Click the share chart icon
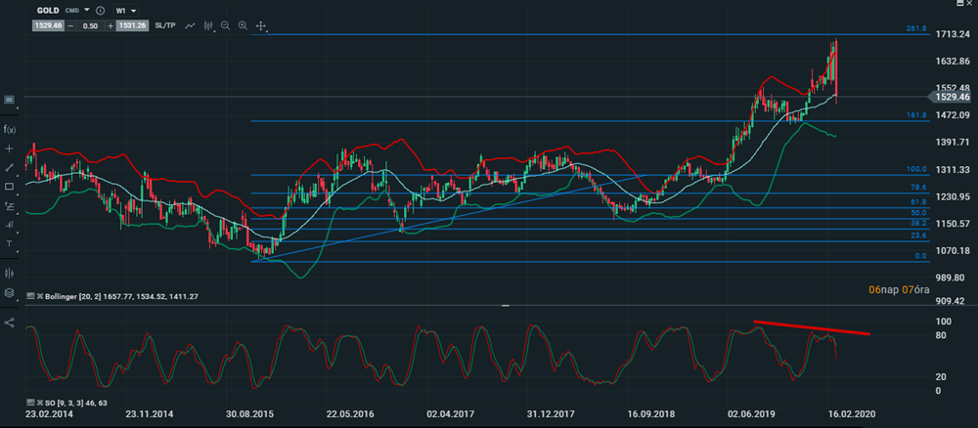 [x=9, y=321]
